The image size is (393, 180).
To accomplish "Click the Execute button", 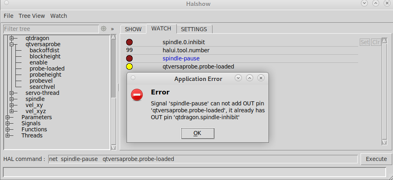I will pos(376,159).
